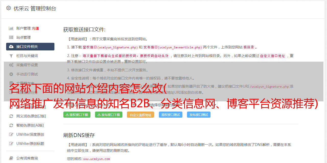Click the refresh icon for 智能伪原创[AI版]
This screenshot has width=327, height=163.
[x=11, y=125]
